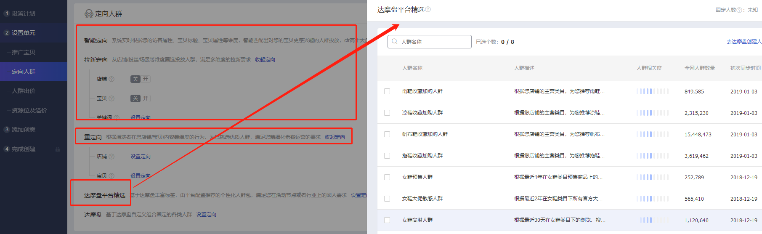Click 设置定向 link for 重定向 店铺
Image resolution: width=762 pixels, height=234 pixels.
pyautogui.click(x=141, y=157)
